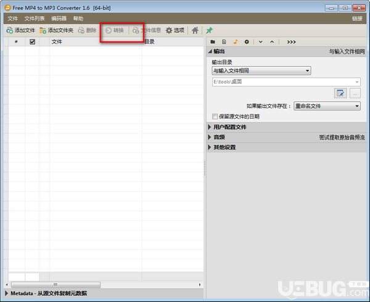Click the 目录 column header

173,42
